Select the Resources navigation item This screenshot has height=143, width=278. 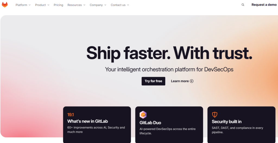(x=76, y=5)
